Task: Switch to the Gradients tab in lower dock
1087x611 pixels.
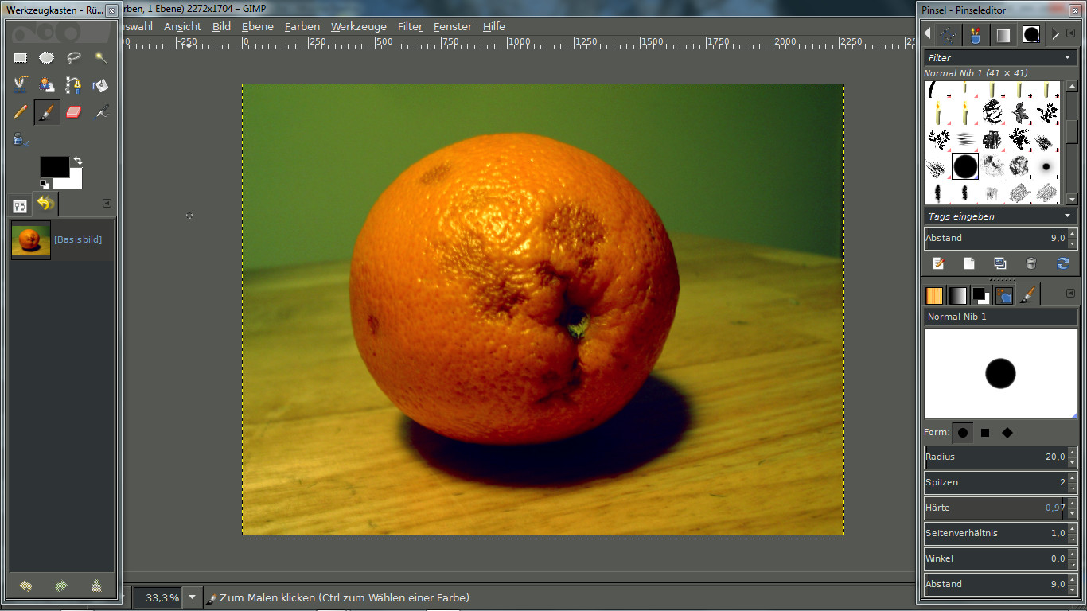Action: [957, 295]
